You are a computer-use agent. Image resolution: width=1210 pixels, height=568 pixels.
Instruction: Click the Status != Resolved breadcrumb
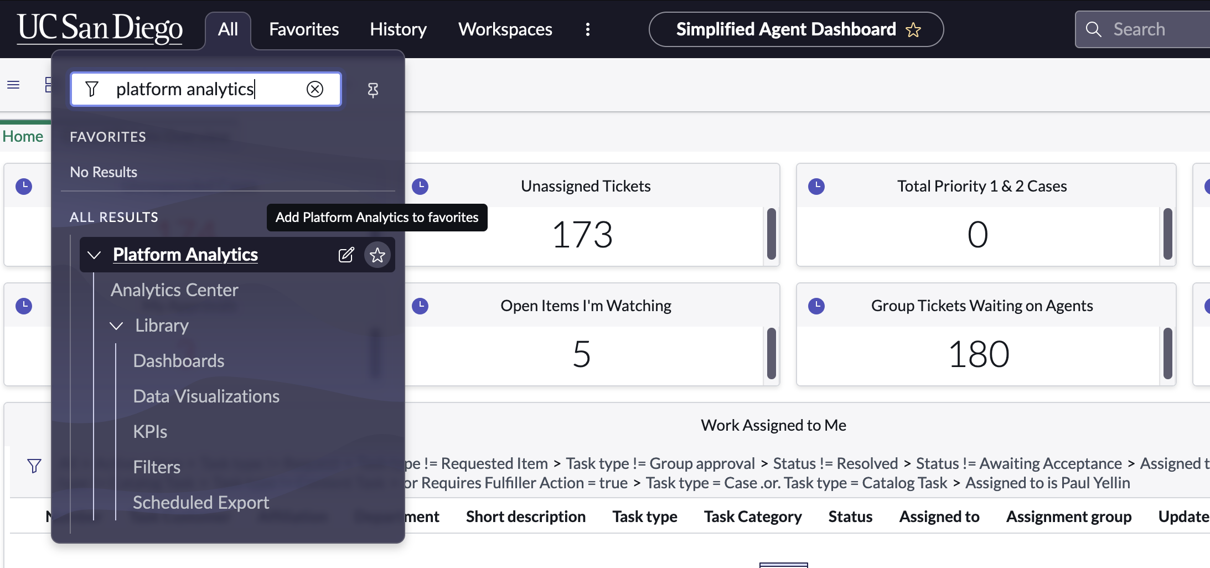coord(836,463)
